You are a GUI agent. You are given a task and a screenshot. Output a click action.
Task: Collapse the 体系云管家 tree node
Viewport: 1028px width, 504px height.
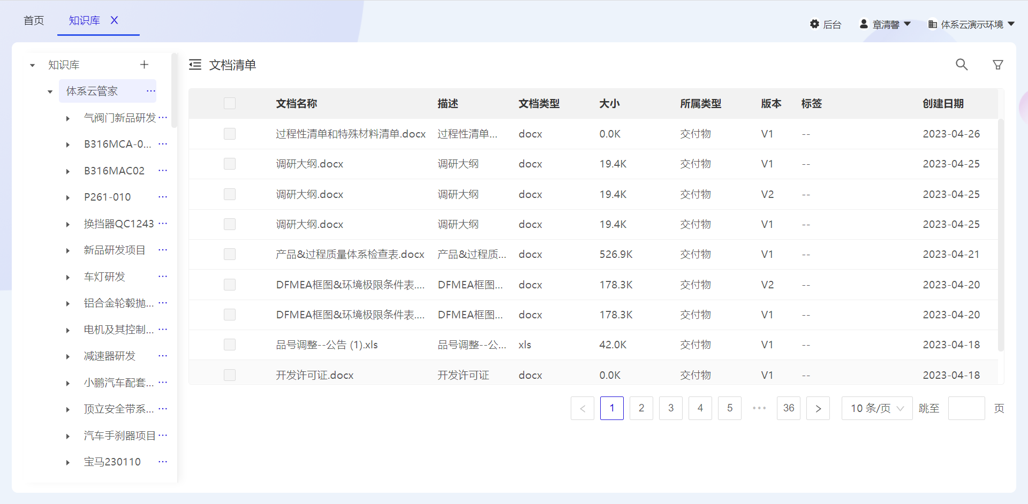50,91
